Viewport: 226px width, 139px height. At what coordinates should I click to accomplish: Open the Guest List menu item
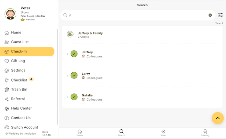click(x=20, y=42)
